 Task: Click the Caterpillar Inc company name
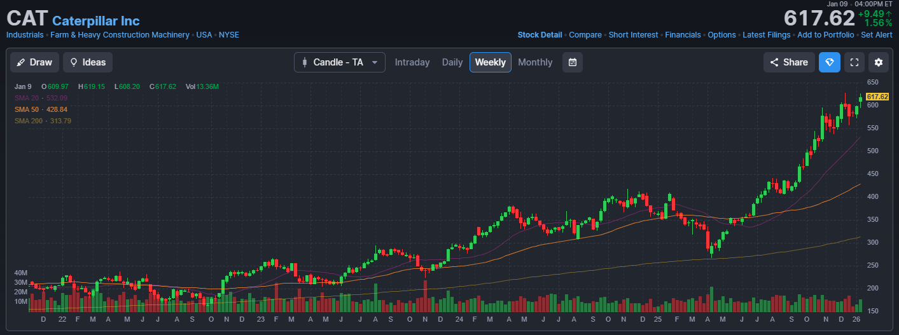(x=96, y=21)
